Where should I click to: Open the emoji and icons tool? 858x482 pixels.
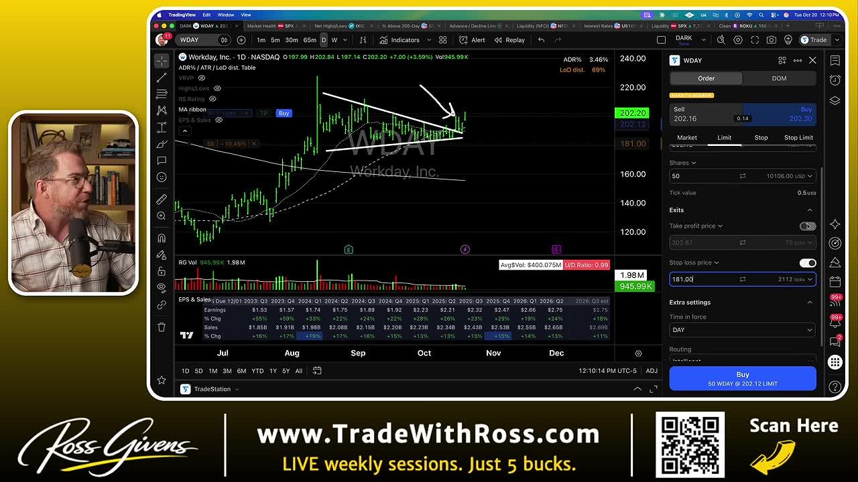[162, 177]
